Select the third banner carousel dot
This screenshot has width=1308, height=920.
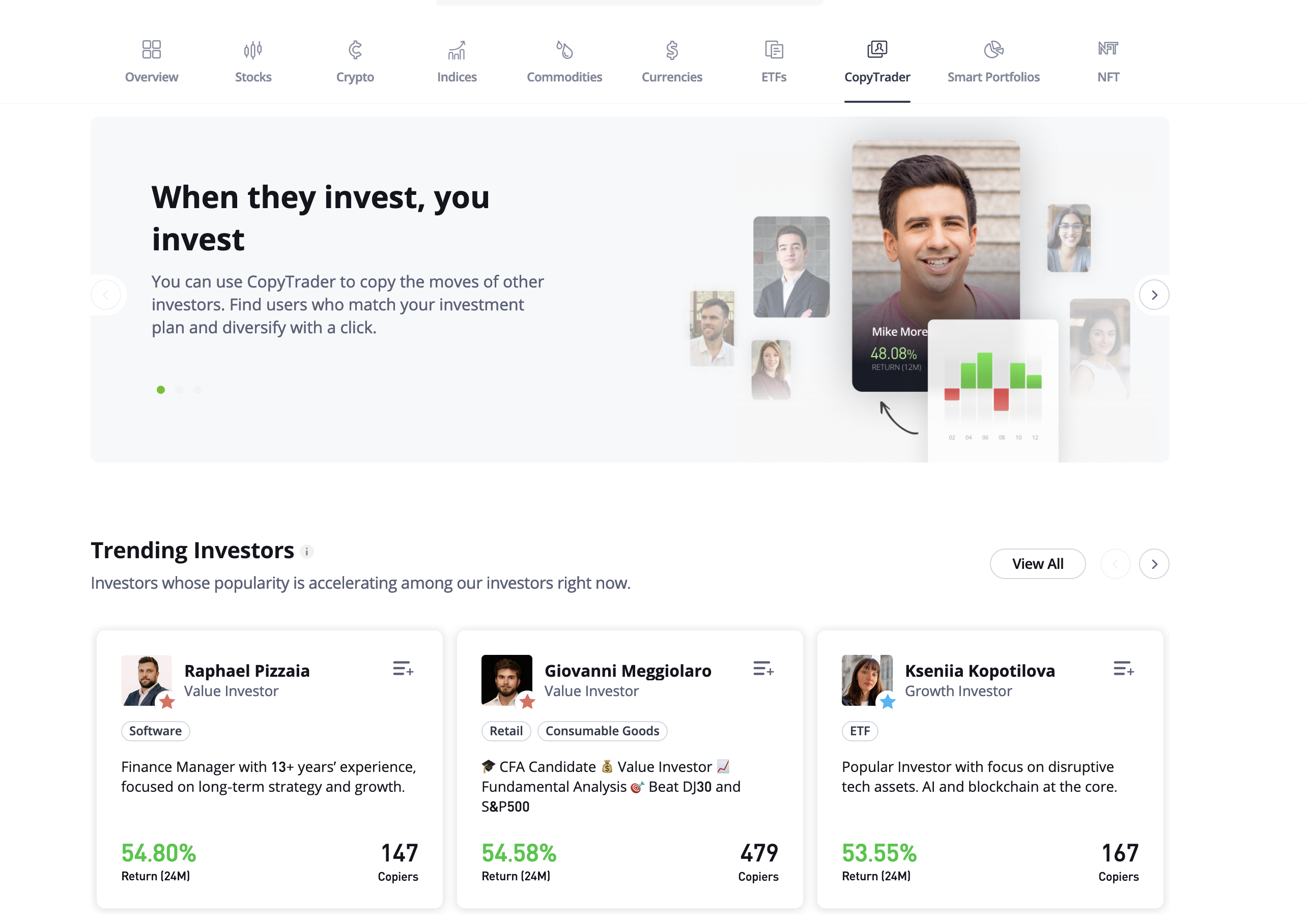[x=197, y=390]
